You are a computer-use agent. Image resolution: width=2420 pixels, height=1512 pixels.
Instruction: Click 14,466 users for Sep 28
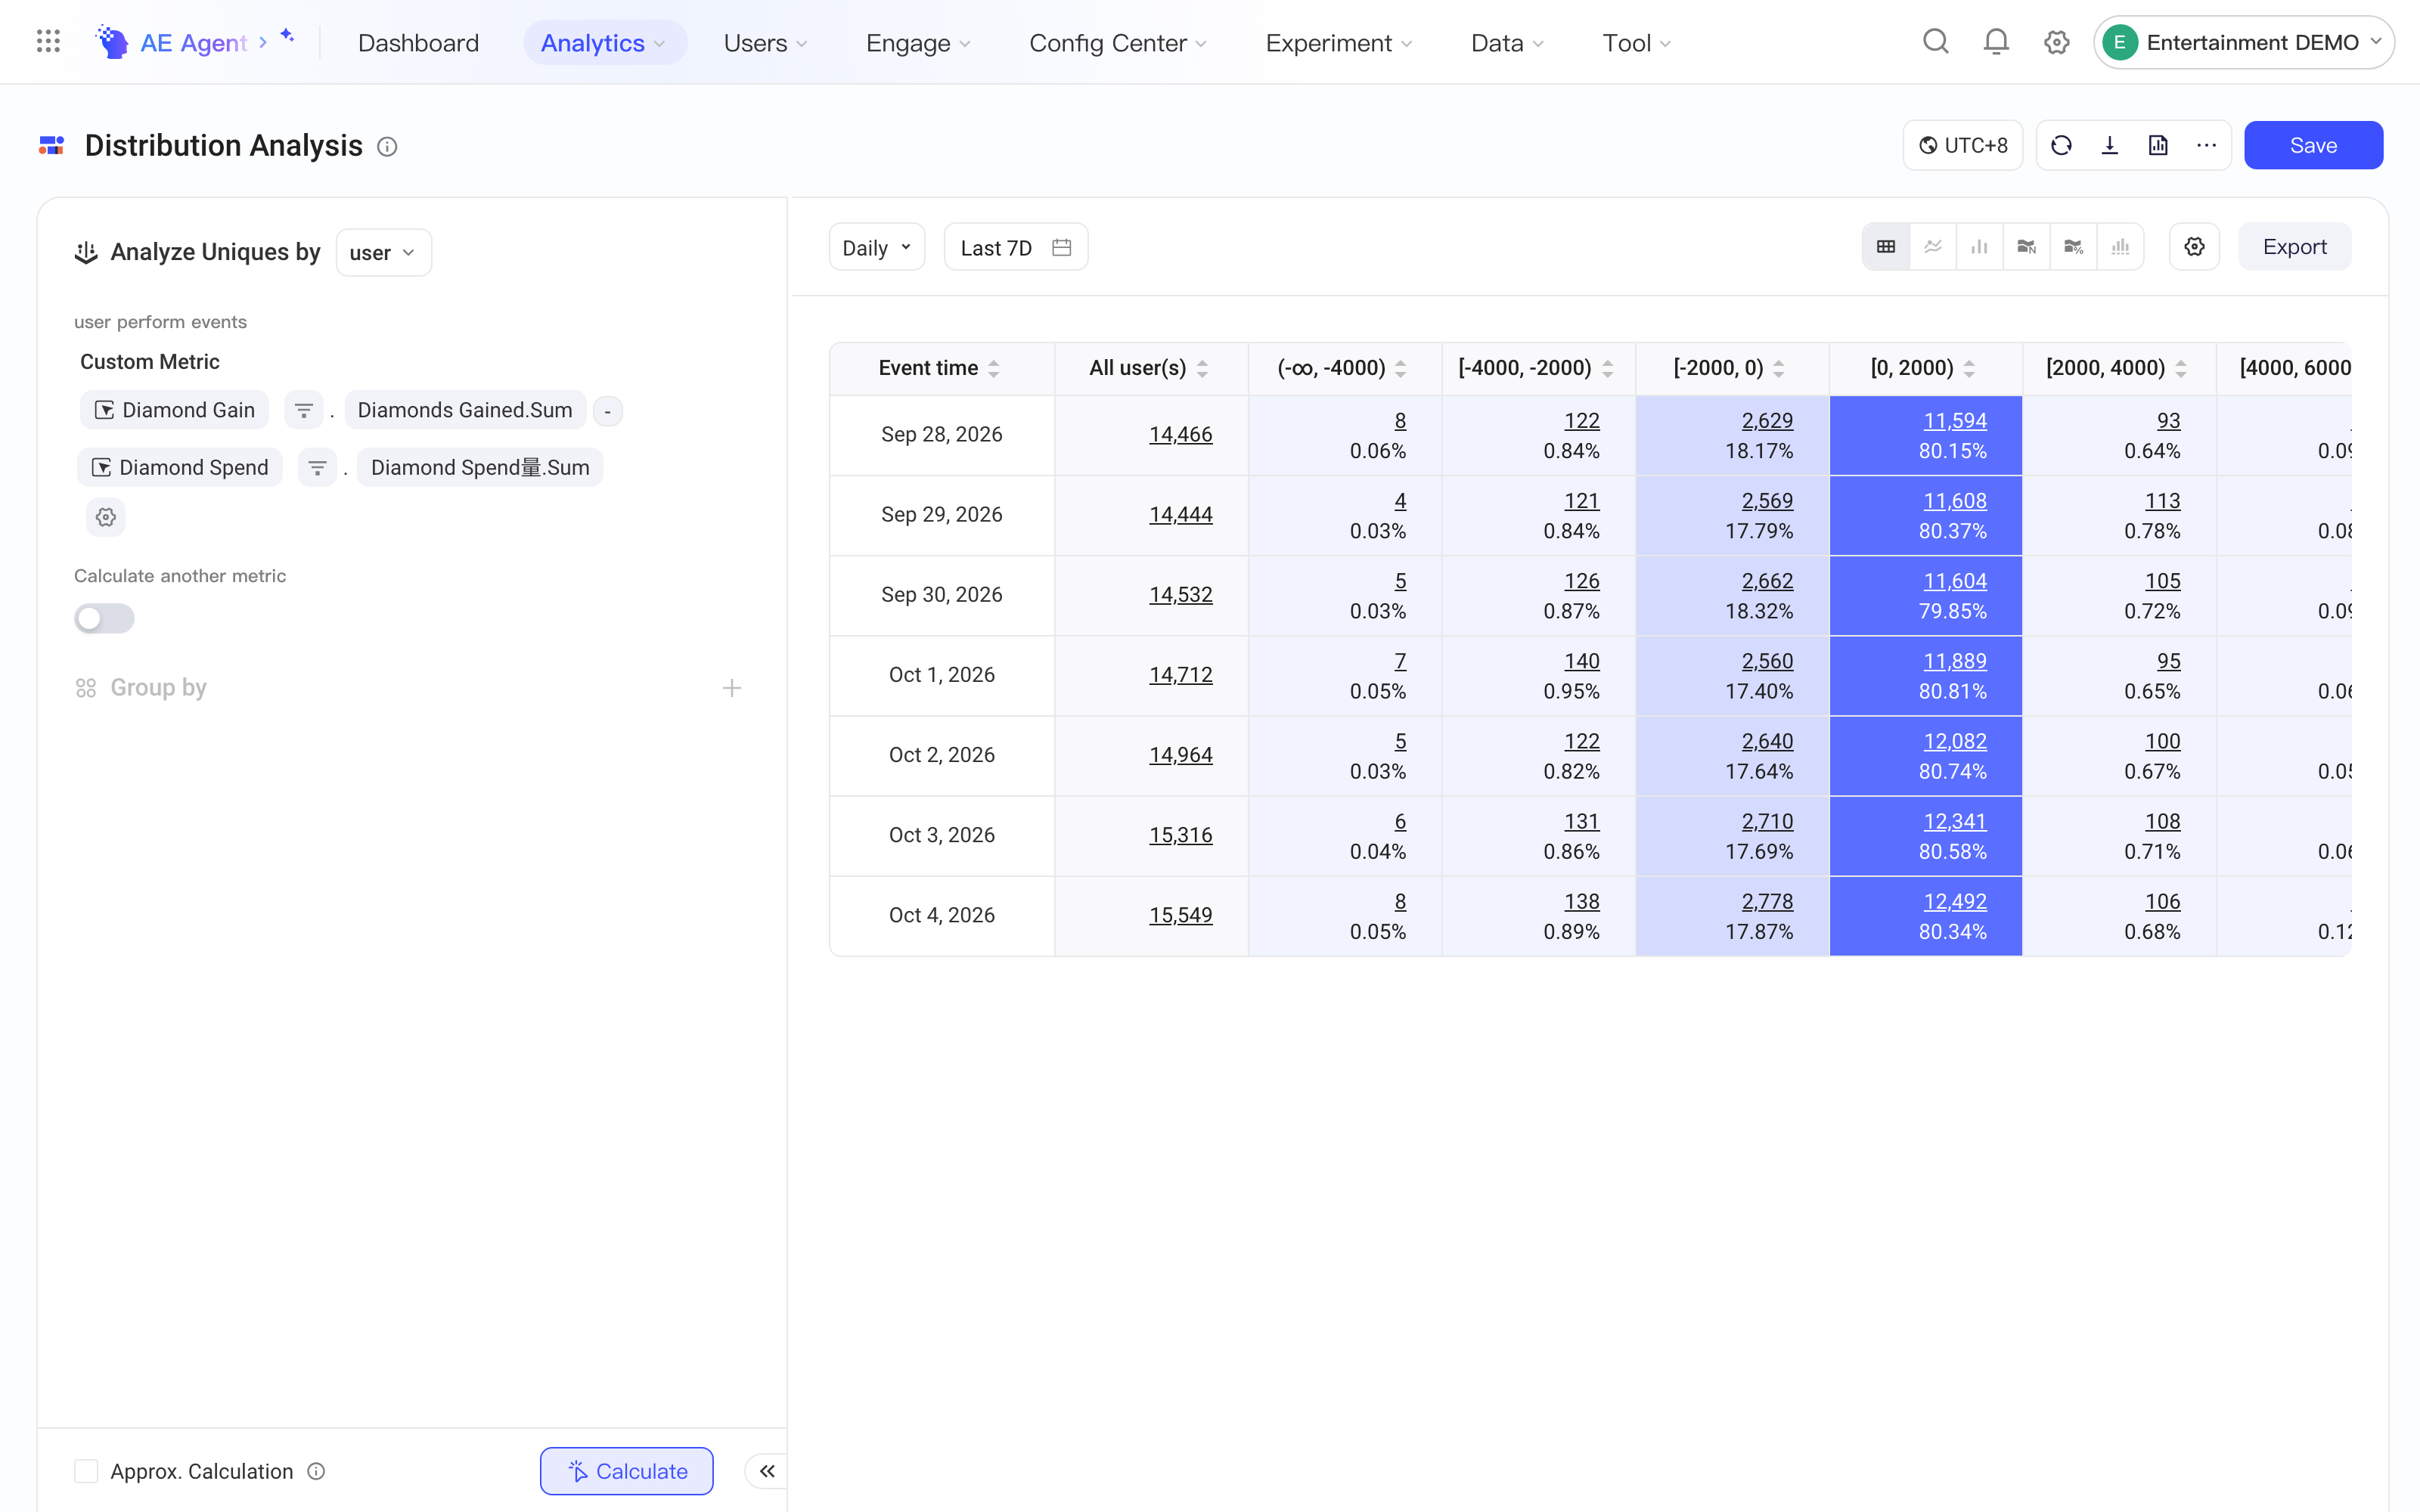click(1180, 435)
